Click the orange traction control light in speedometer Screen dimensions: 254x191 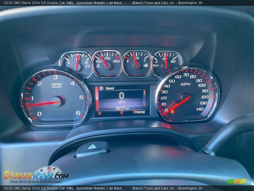[172, 111]
